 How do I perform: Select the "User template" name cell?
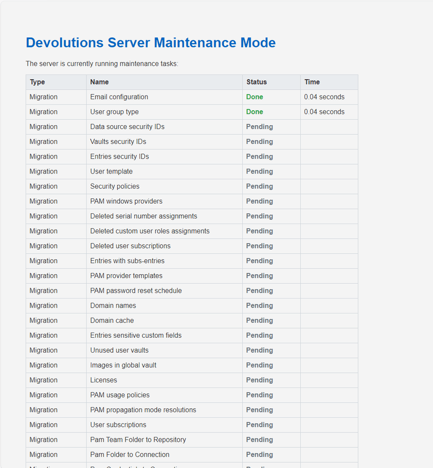pos(164,172)
